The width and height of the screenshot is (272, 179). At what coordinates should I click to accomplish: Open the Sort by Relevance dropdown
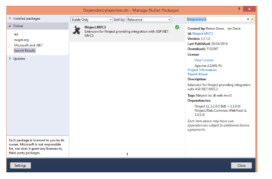click(149, 20)
